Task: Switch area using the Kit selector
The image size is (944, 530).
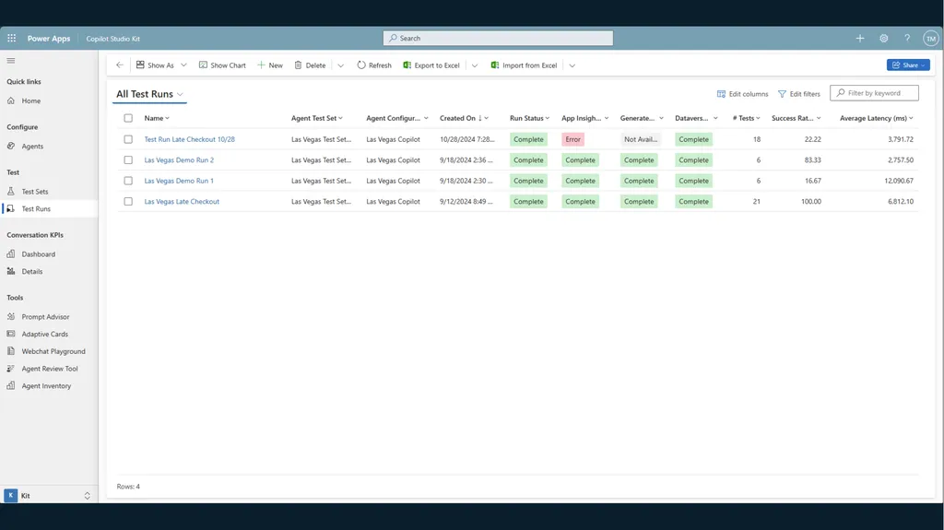Action: (49, 496)
